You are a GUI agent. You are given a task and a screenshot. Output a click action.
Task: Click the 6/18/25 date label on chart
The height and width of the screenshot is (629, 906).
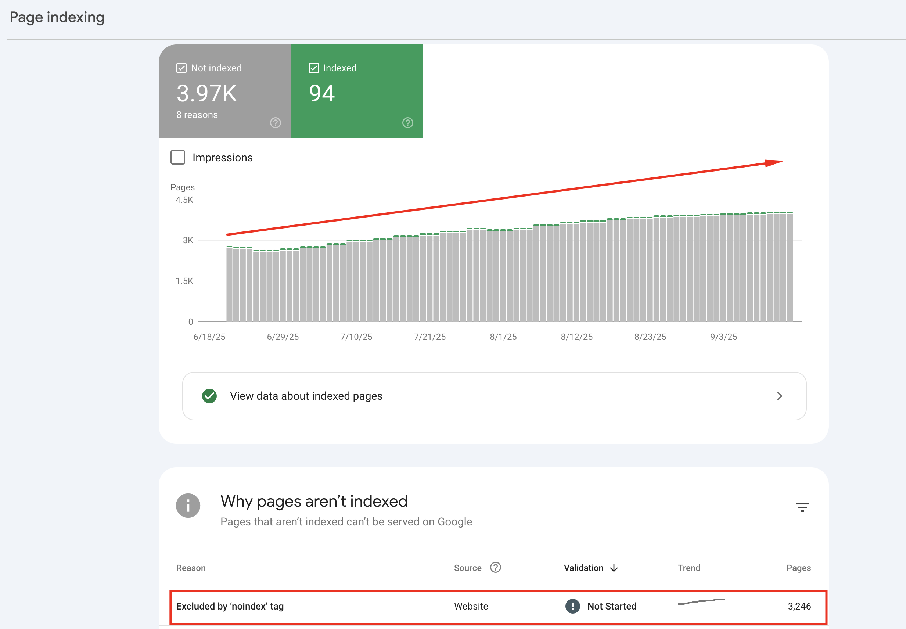[x=209, y=337]
